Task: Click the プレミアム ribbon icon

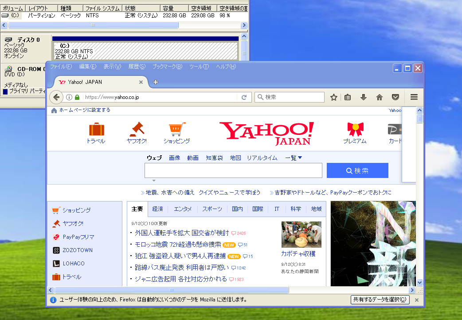Action: tap(355, 129)
